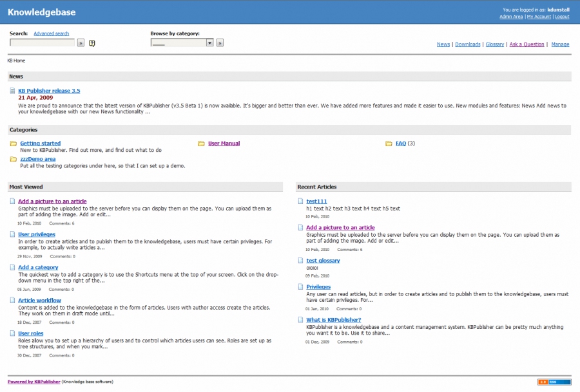
Task: Click the FAQ folder icon
Action: tap(389, 144)
